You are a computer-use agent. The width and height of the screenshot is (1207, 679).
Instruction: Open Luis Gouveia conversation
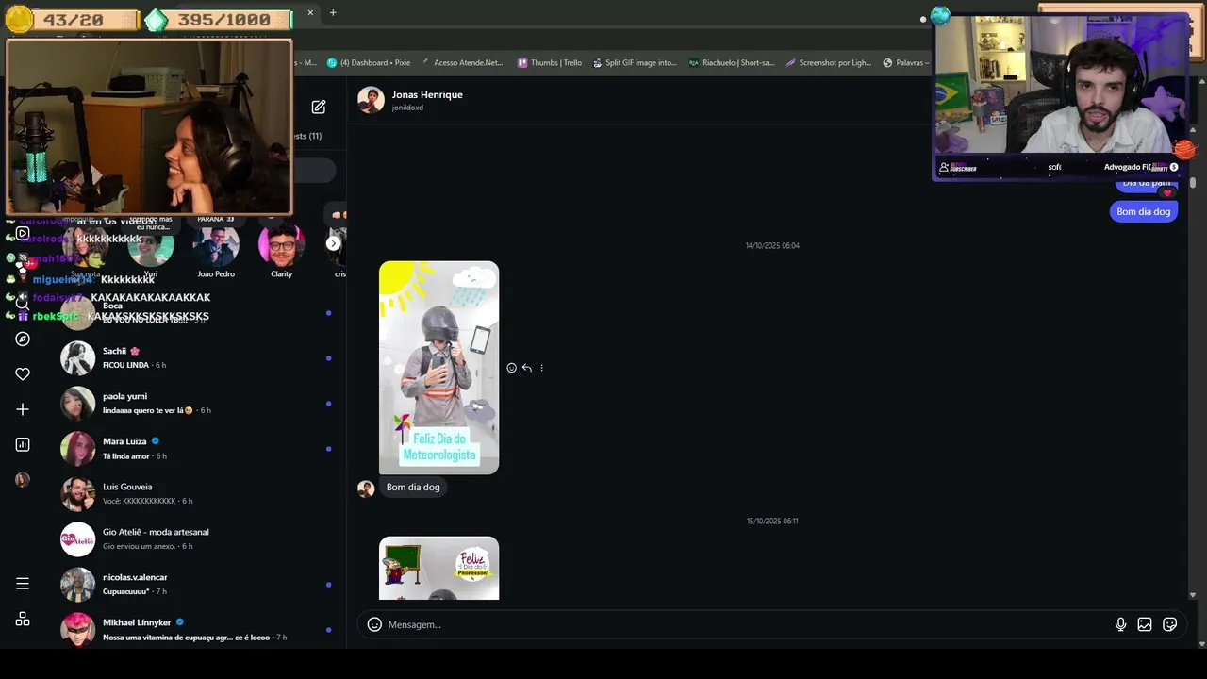198,494
